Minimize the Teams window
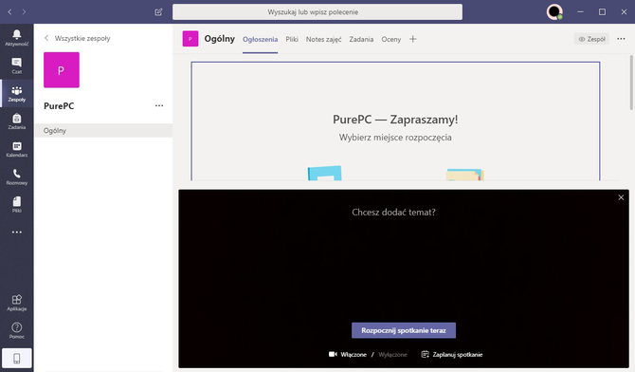 coord(580,12)
